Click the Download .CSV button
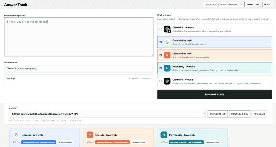The image size is (276, 147). [240, 114]
